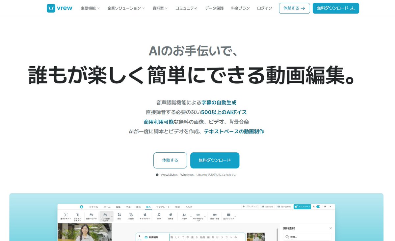This screenshot has width=395, height=241.
Task: Open the 字幕 tab in app preview
Action: [x=128, y=207]
